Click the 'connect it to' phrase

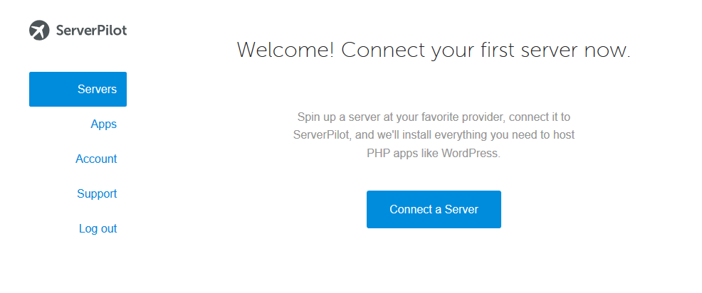[540, 117]
